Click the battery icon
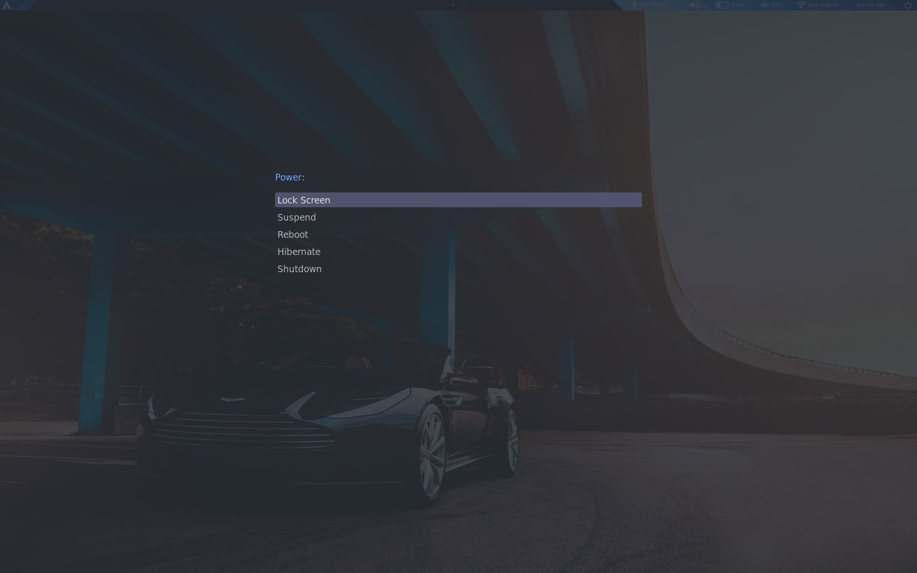 pos(722,5)
